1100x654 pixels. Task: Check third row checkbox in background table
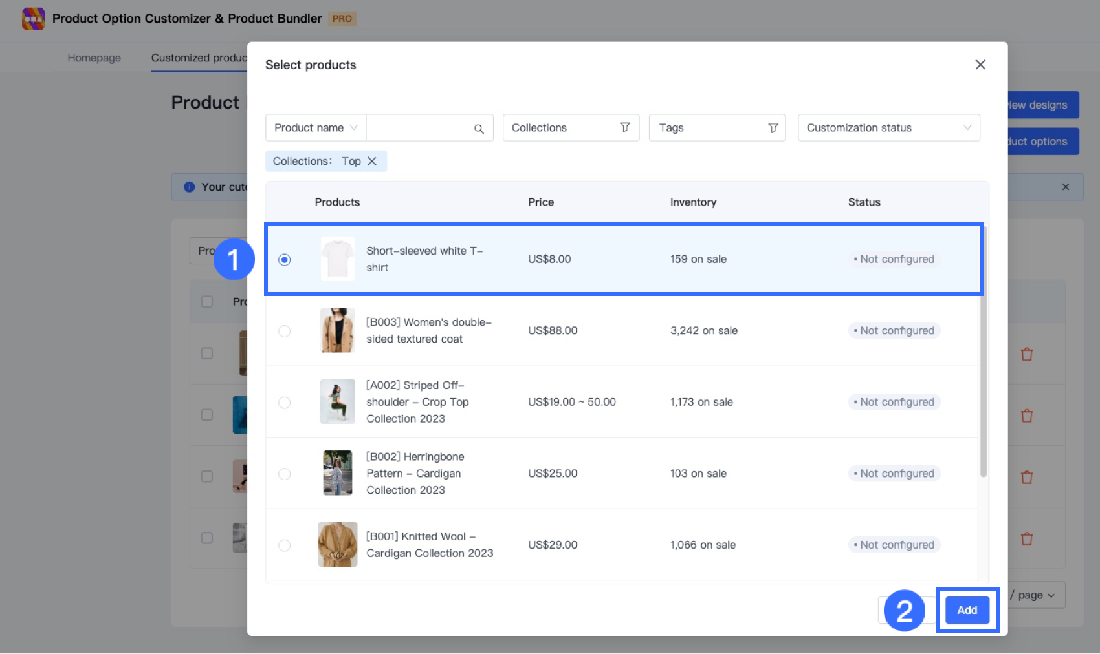pyautogui.click(x=207, y=476)
